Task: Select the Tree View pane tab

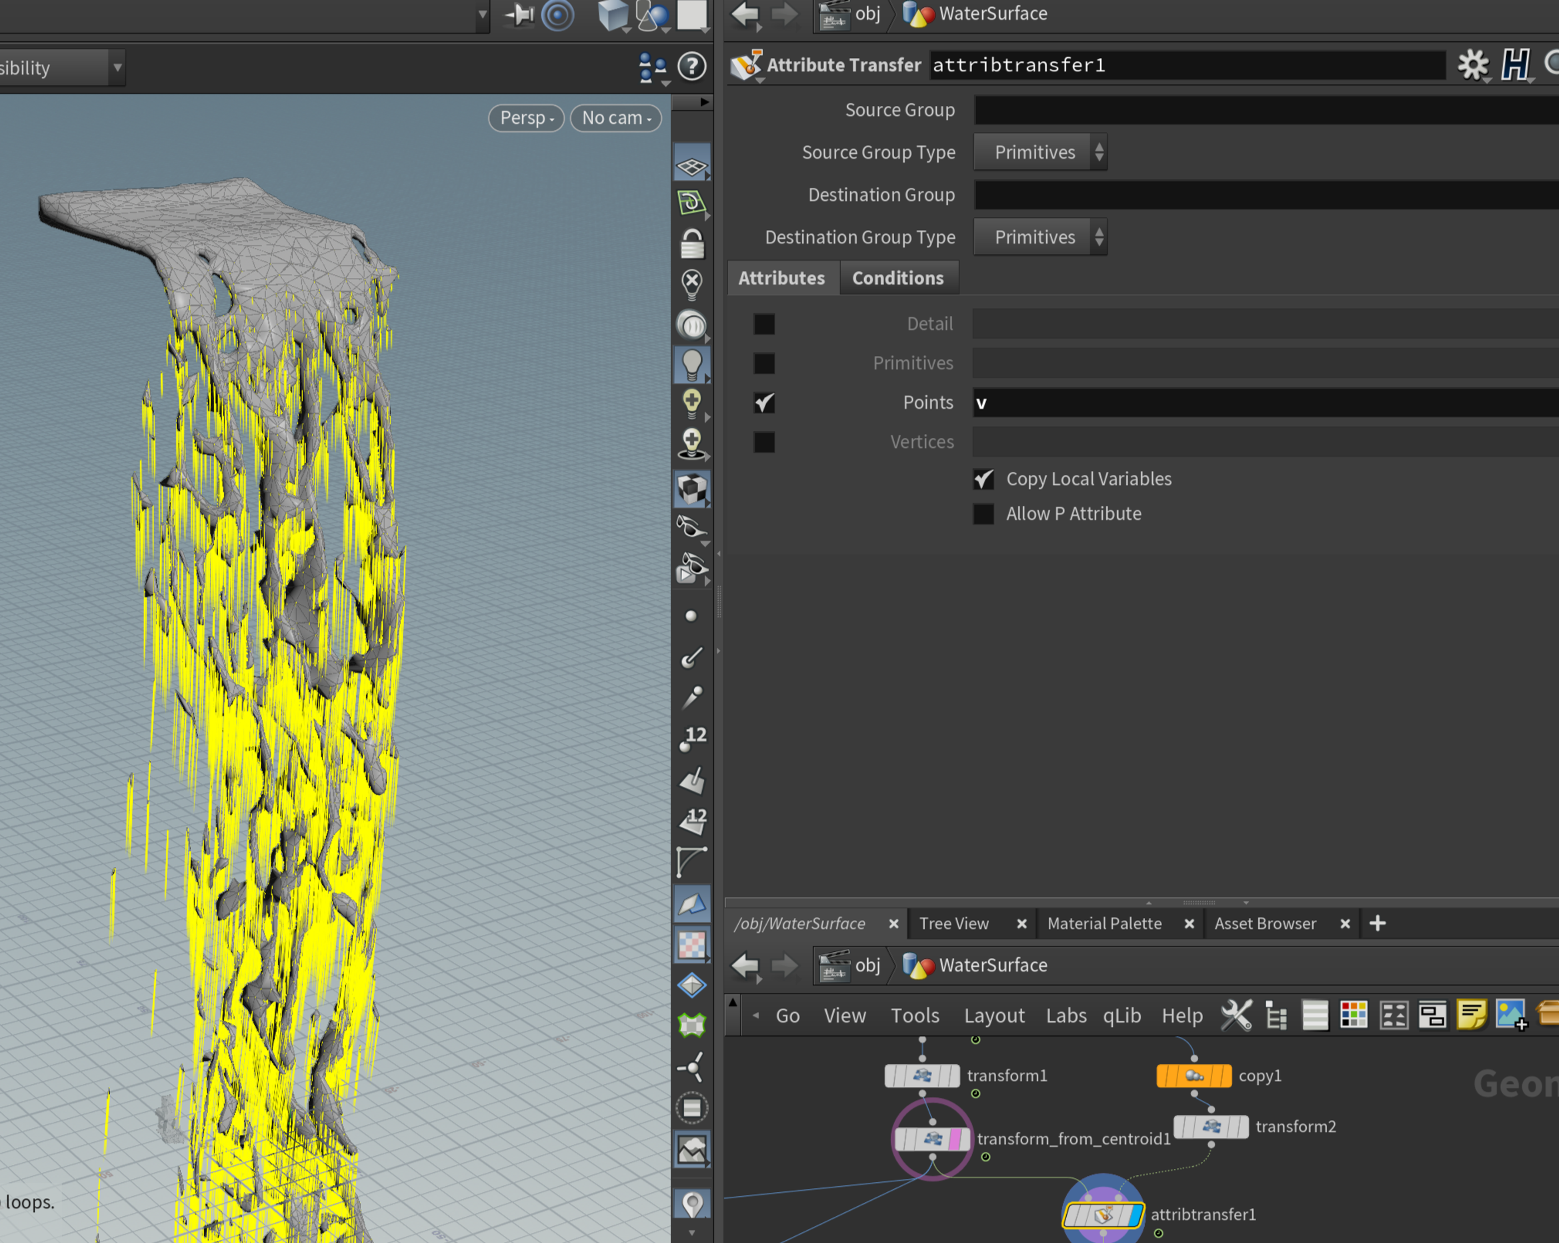Action: point(954,923)
